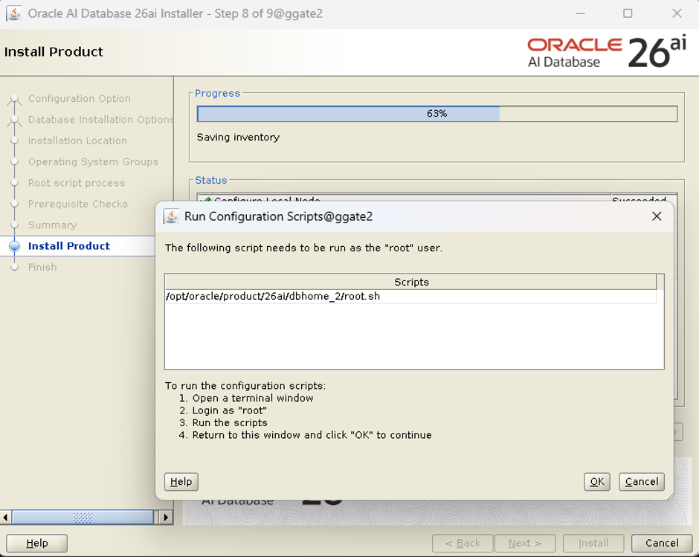The width and height of the screenshot is (699, 557).
Task: Open the installer Help button at bottom left
Action: click(37, 543)
